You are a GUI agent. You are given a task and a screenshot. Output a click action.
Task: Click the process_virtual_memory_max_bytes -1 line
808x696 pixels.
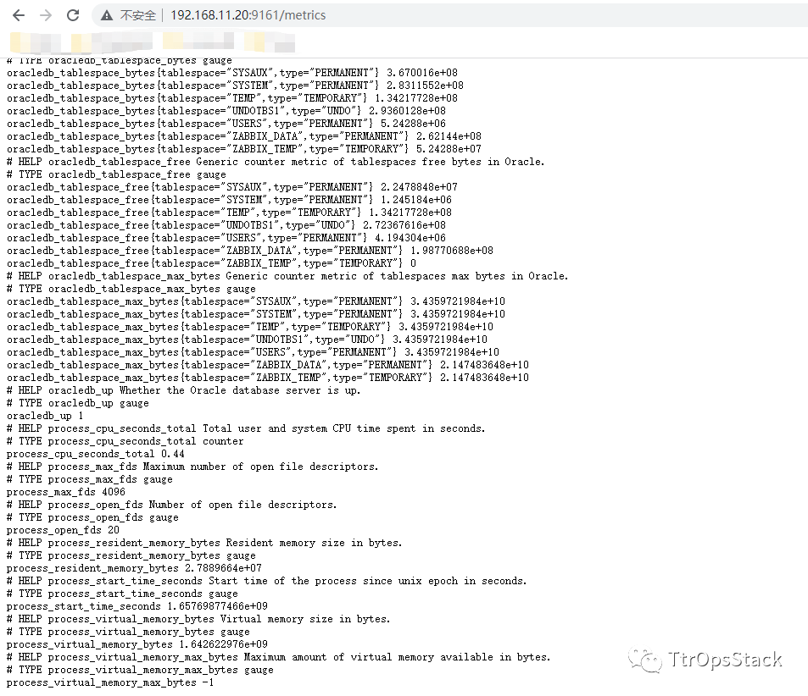(110, 682)
